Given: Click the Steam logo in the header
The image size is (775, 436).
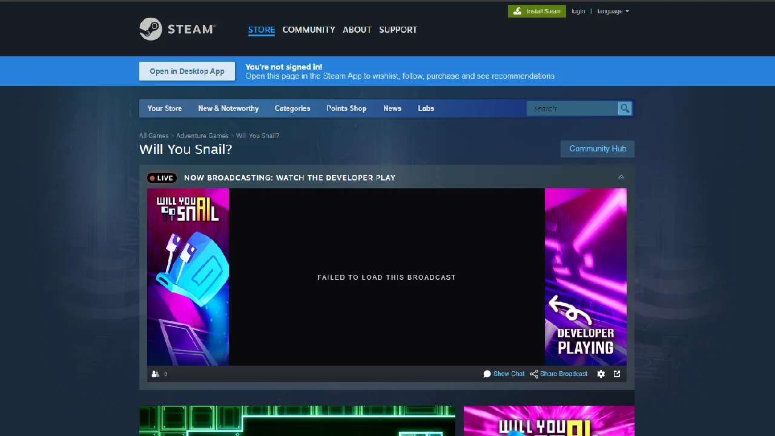Looking at the screenshot, I should pyautogui.click(x=177, y=29).
